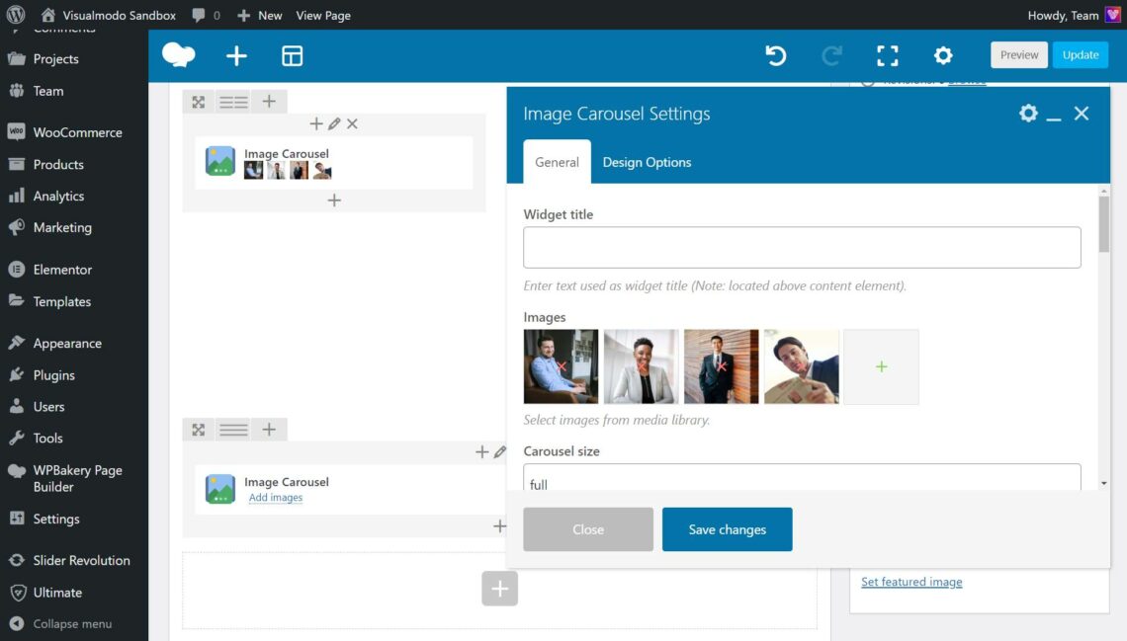1127x641 pixels.
Task: Click the Add images link
Action: click(276, 498)
